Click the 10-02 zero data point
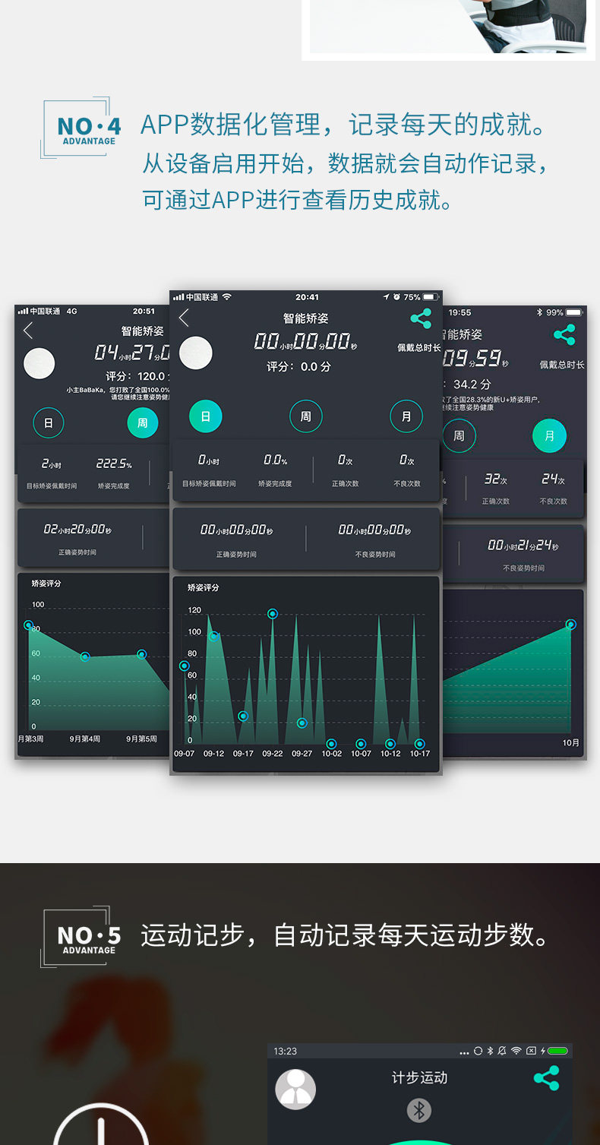 pos(331,744)
